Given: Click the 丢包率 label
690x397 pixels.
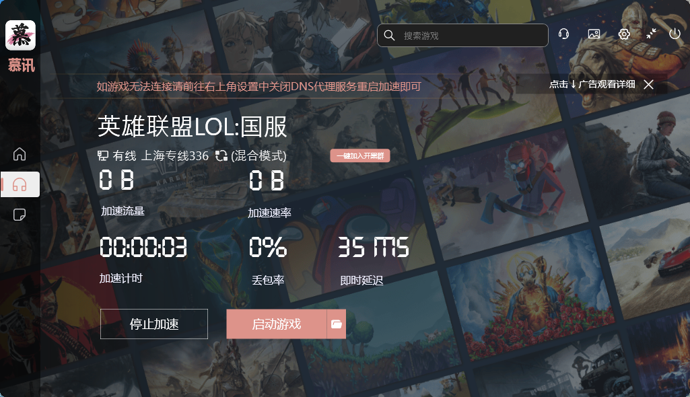Looking at the screenshot, I should [268, 280].
